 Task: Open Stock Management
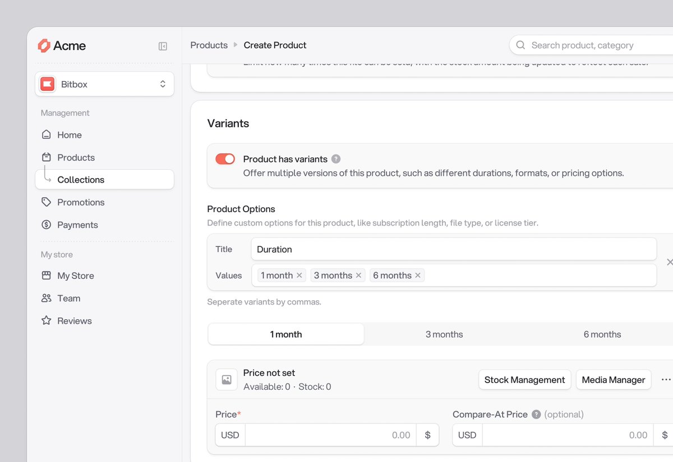524,380
